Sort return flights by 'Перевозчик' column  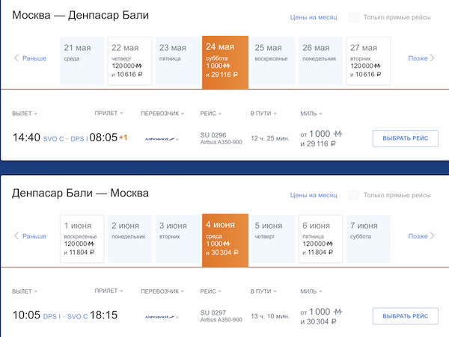click(x=163, y=291)
